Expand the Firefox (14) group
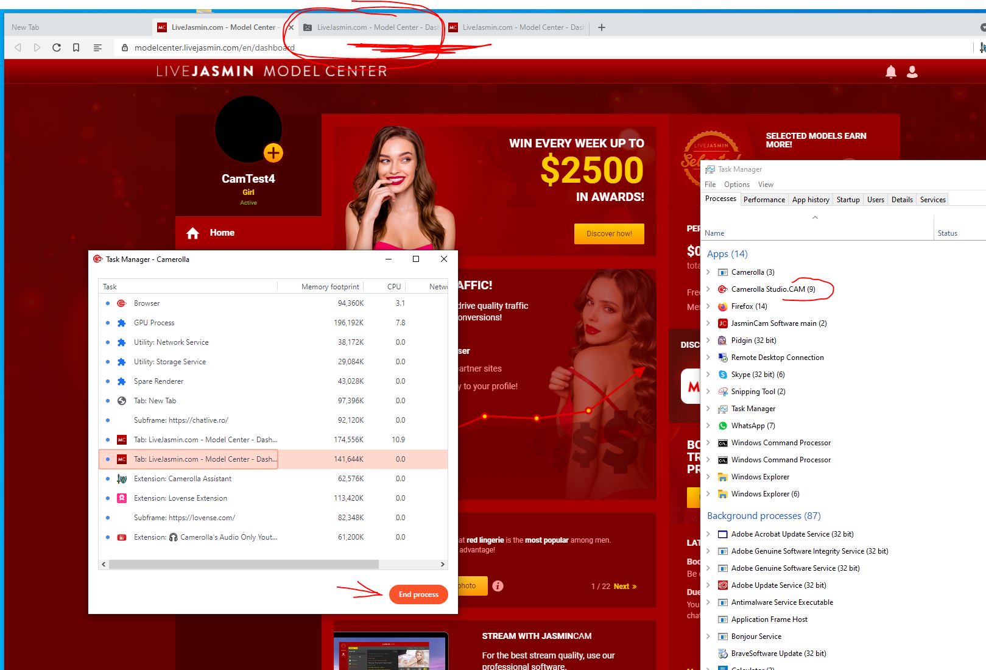This screenshot has height=670, width=986. (708, 306)
